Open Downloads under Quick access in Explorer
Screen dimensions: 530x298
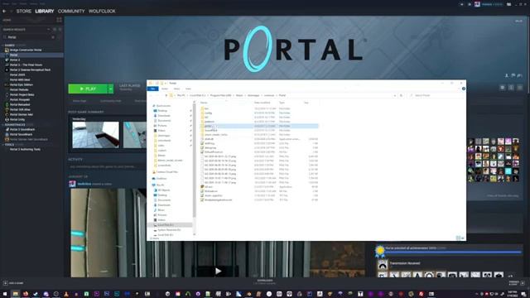click(x=164, y=116)
